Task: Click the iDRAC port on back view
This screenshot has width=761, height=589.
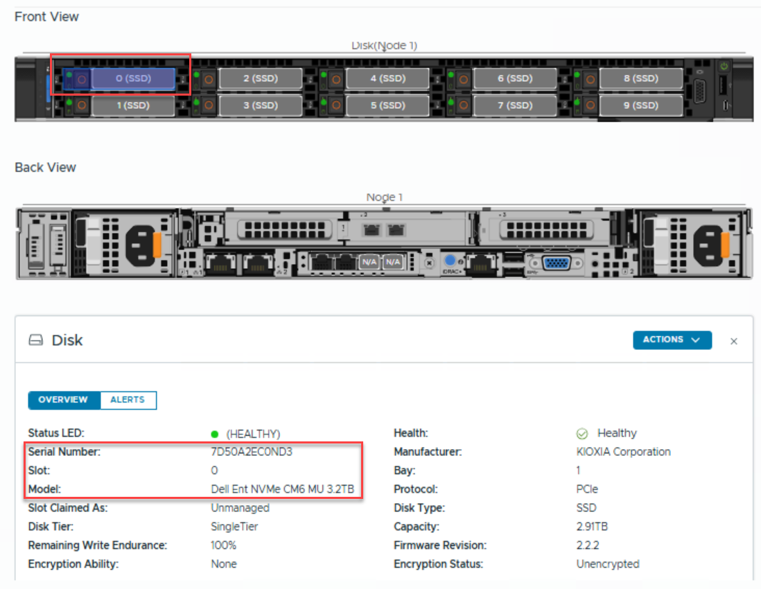Action: (x=452, y=261)
